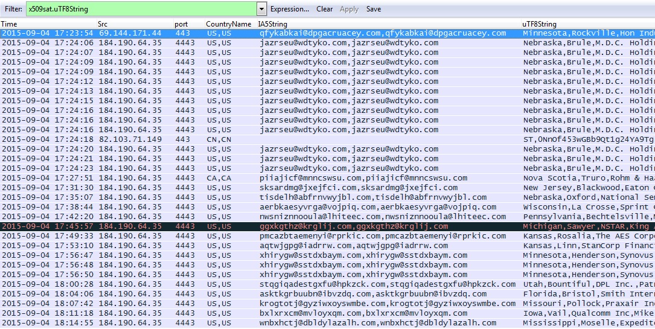Screen dimensions: 655x329
Task: Open the Expression... filter builder
Action: (x=290, y=9)
